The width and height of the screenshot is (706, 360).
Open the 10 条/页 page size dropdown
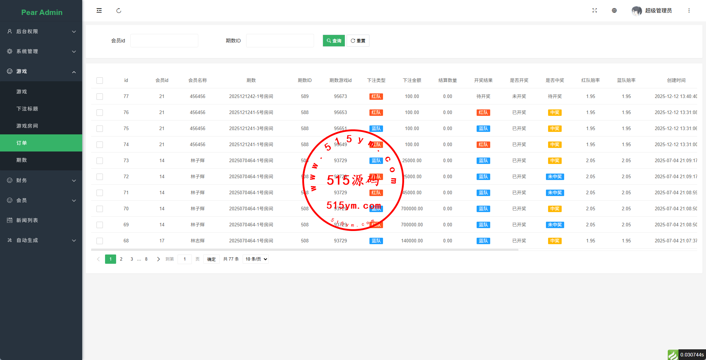click(255, 259)
